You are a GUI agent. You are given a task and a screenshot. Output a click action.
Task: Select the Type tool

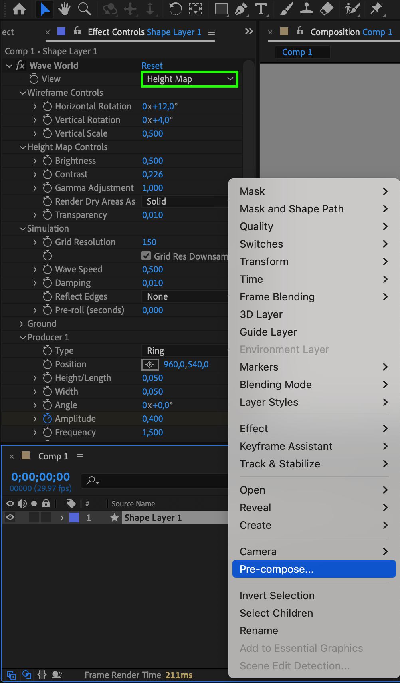(x=261, y=9)
